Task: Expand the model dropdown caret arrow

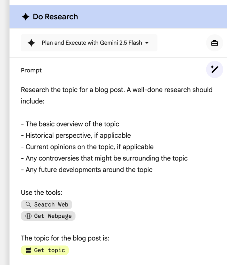Action: (147, 43)
